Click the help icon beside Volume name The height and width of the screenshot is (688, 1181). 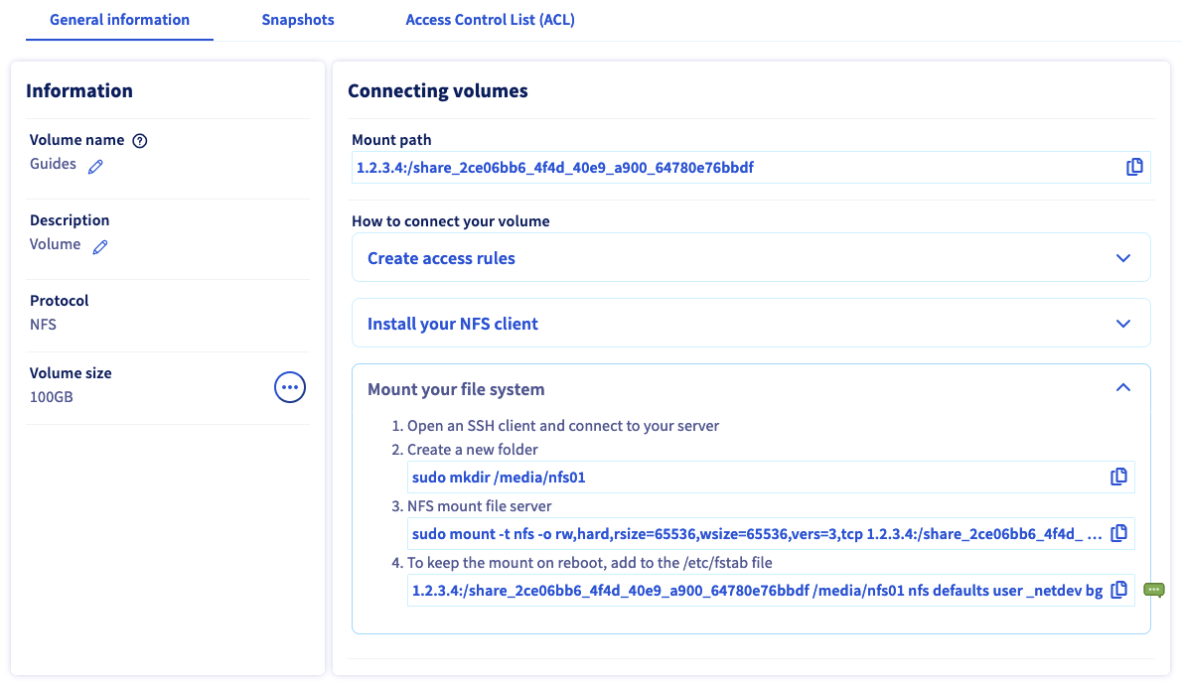140,141
